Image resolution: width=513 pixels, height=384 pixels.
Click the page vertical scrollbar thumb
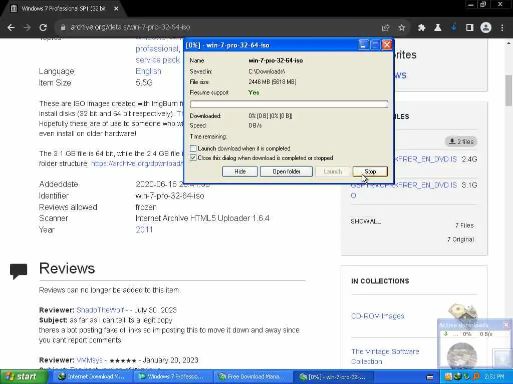[x=509, y=90]
